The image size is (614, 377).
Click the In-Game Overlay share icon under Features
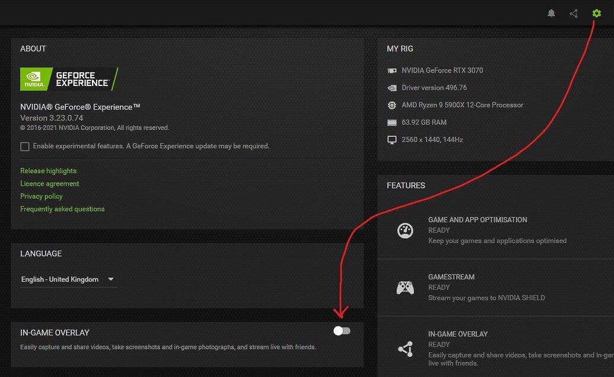click(x=405, y=347)
